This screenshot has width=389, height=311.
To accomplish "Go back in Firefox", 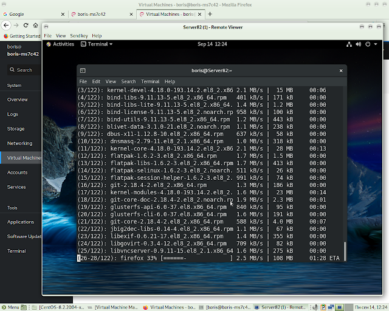I will [6, 25].
